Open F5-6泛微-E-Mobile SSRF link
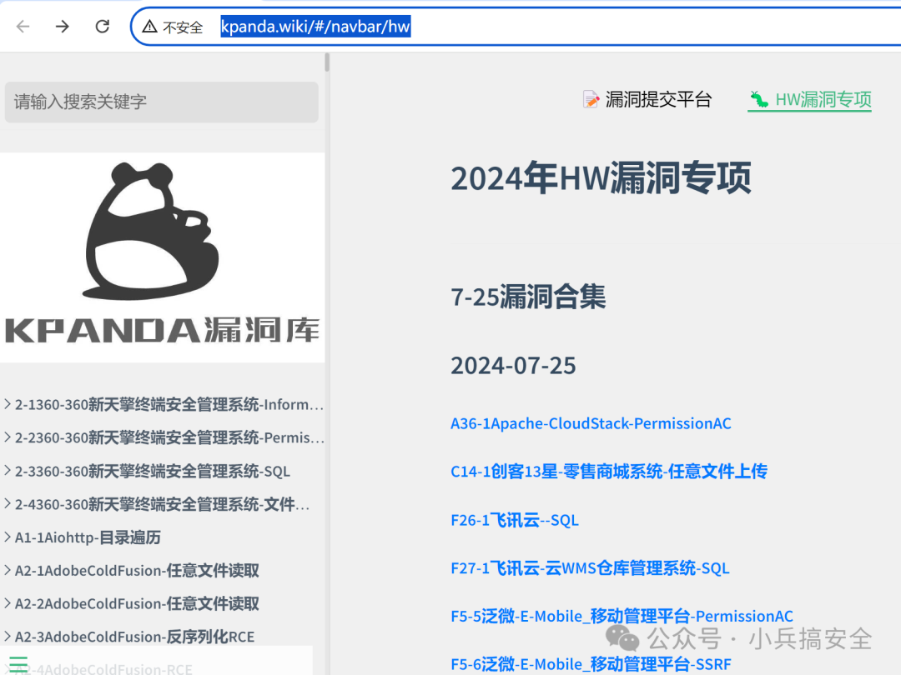This screenshot has height=675, width=901. tap(591, 664)
